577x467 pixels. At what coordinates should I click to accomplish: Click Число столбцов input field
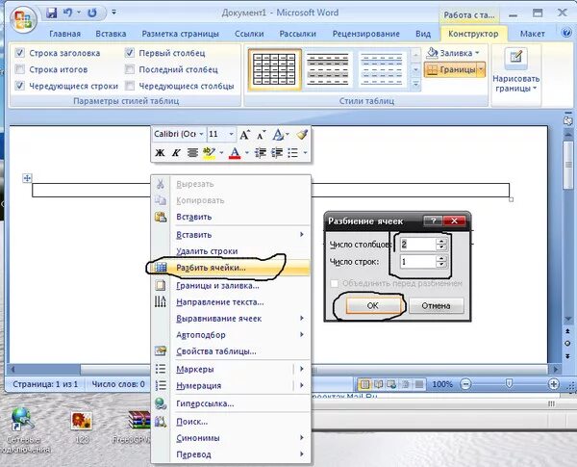417,245
